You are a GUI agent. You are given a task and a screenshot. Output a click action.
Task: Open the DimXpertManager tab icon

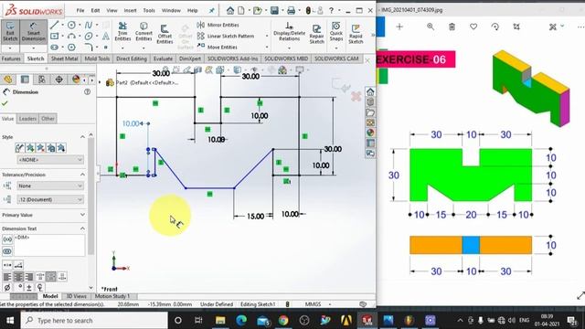click(x=58, y=80)
